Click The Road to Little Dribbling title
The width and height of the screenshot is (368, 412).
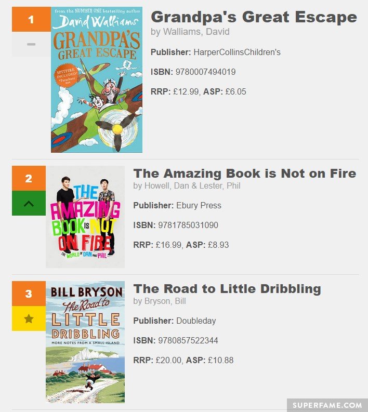point(227,289)
